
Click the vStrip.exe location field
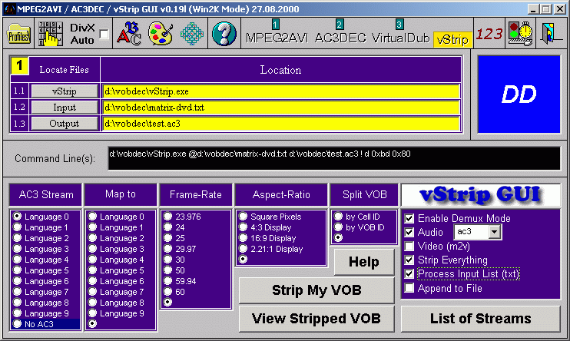point(281,91)
